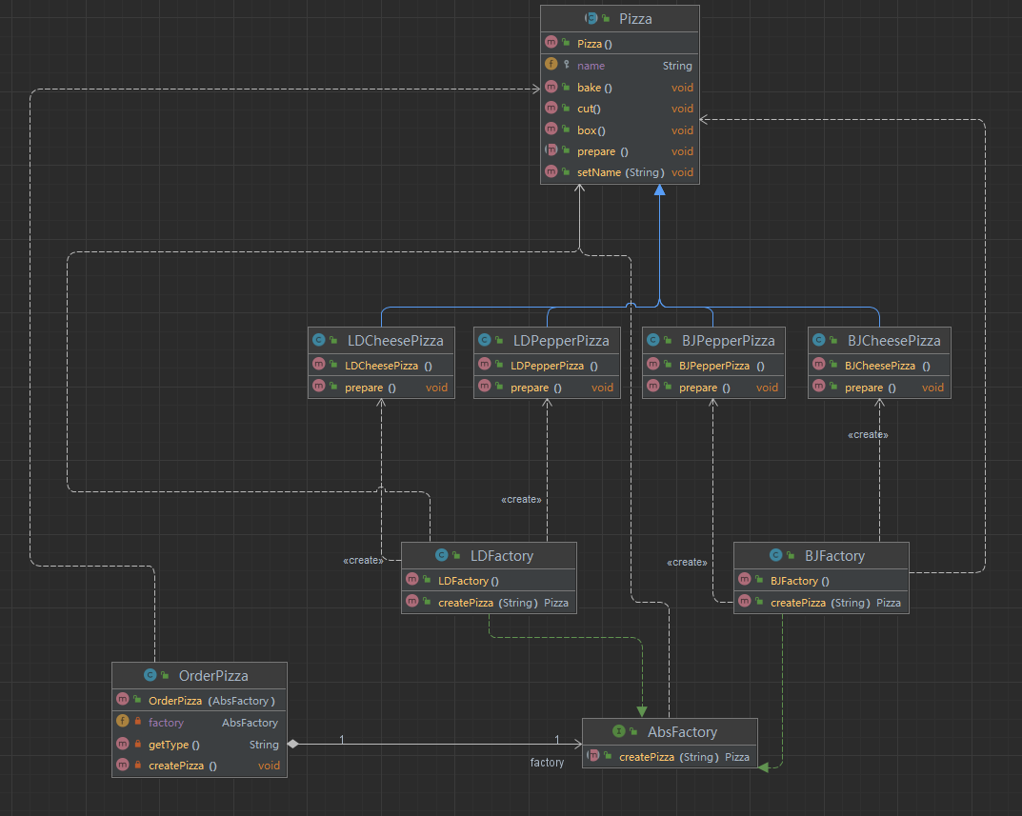The width and height of the screenshot is (1022, 816).
Task: Select createPizza(String) in AbsFactory
Action: point(670,757)
